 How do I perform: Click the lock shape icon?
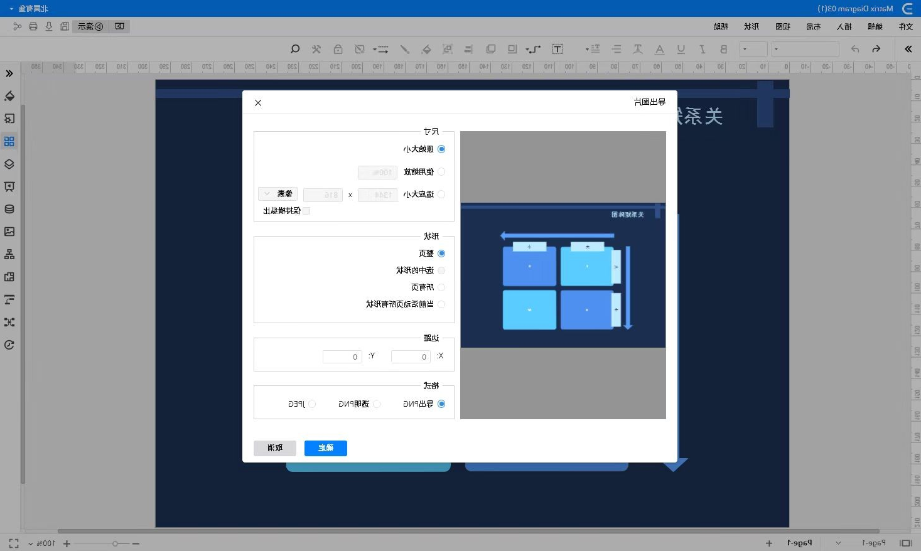pos(338,49)
